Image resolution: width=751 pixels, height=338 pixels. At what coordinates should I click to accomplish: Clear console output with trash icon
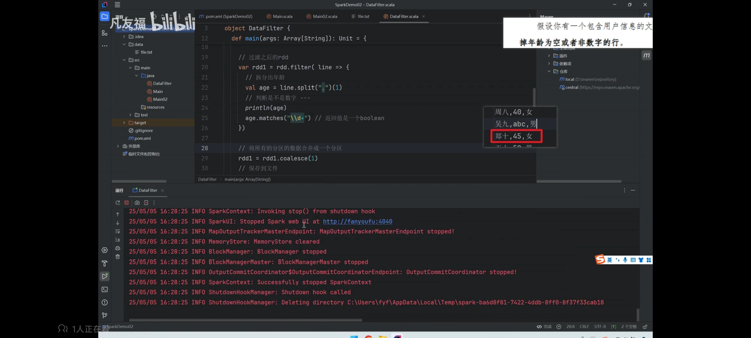(x=118, y=257)
